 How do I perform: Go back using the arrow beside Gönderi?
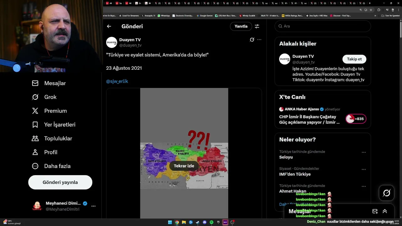(109, 26)
